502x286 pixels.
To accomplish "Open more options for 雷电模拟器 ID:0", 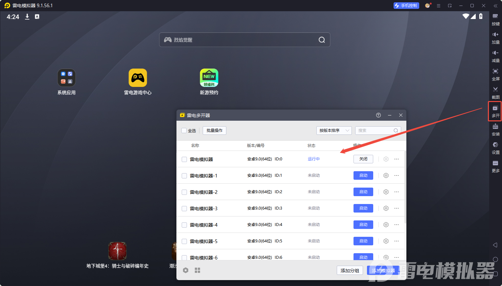I will [397, 159].
